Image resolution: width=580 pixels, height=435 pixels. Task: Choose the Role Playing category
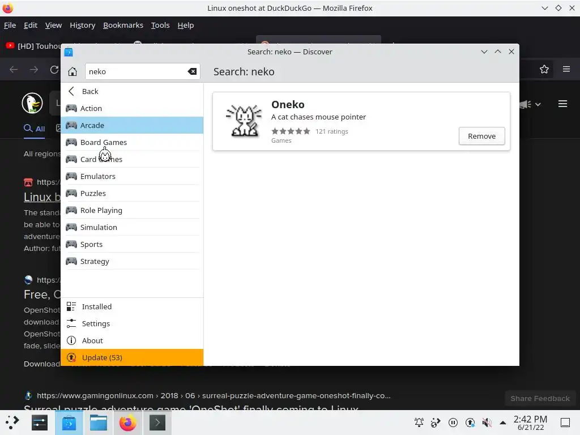(x=132, y=211)
